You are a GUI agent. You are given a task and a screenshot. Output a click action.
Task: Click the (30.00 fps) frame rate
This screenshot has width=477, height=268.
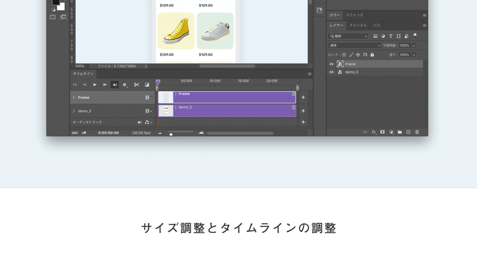(x=141, y=133)
